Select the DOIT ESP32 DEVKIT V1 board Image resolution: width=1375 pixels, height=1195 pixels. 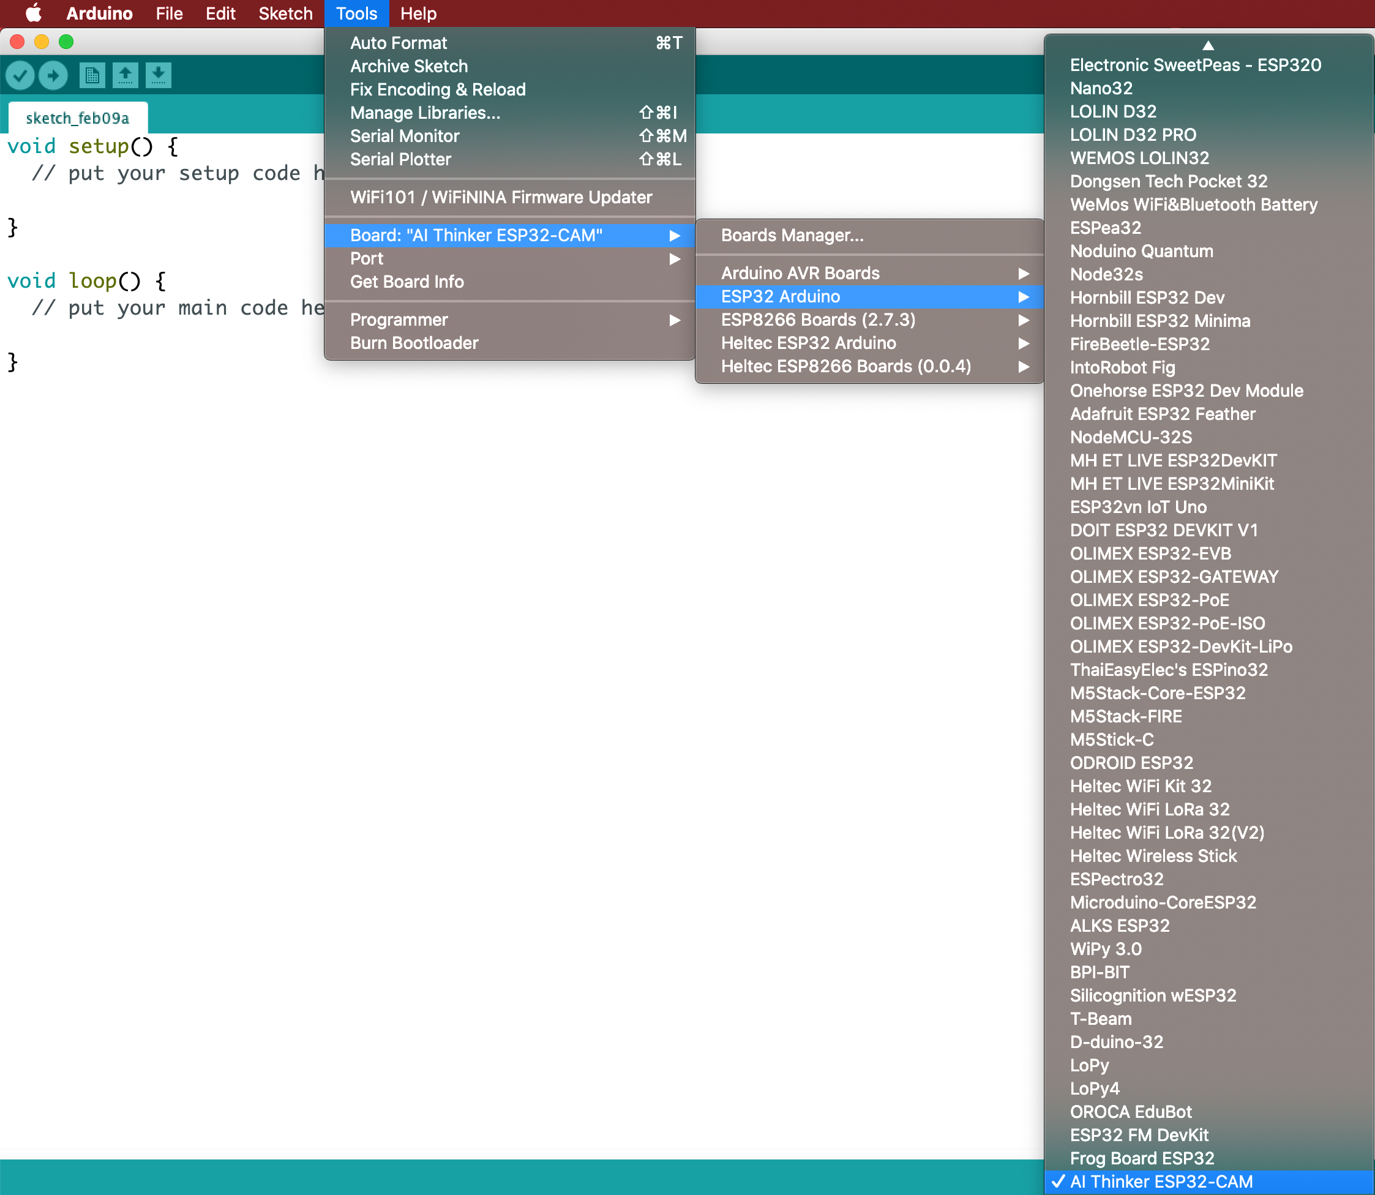[1209, 530]
